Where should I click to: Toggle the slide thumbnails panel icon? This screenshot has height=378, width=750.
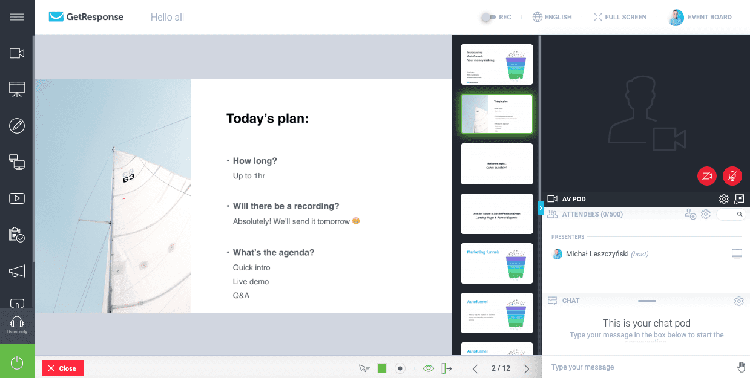coord(447,368)
